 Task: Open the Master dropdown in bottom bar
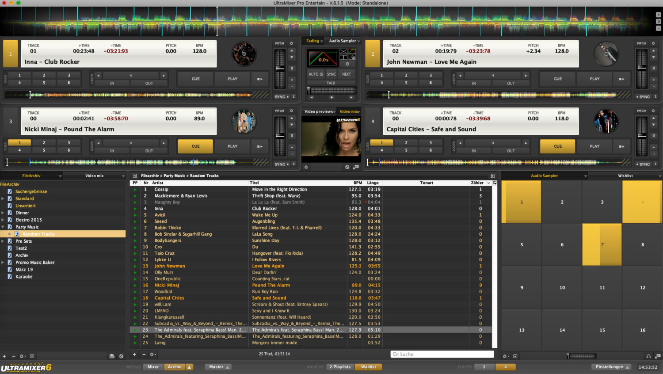point(219,367)
